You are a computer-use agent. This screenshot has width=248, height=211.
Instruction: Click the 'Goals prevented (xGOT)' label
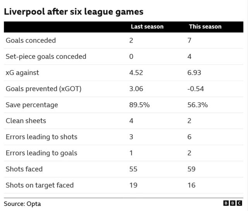44,89
